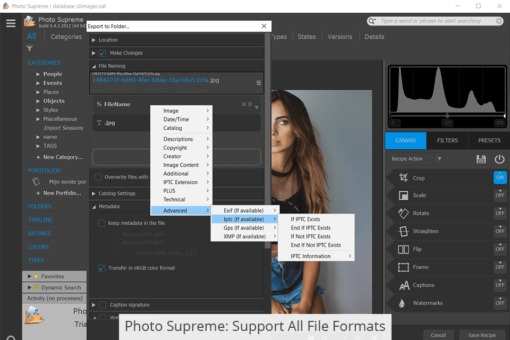510x340 pixels.
Task: Switch to the FILTERS tab
Action: (447, 141)
